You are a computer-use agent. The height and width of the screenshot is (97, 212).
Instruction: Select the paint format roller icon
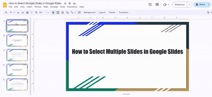pos(32,12)
